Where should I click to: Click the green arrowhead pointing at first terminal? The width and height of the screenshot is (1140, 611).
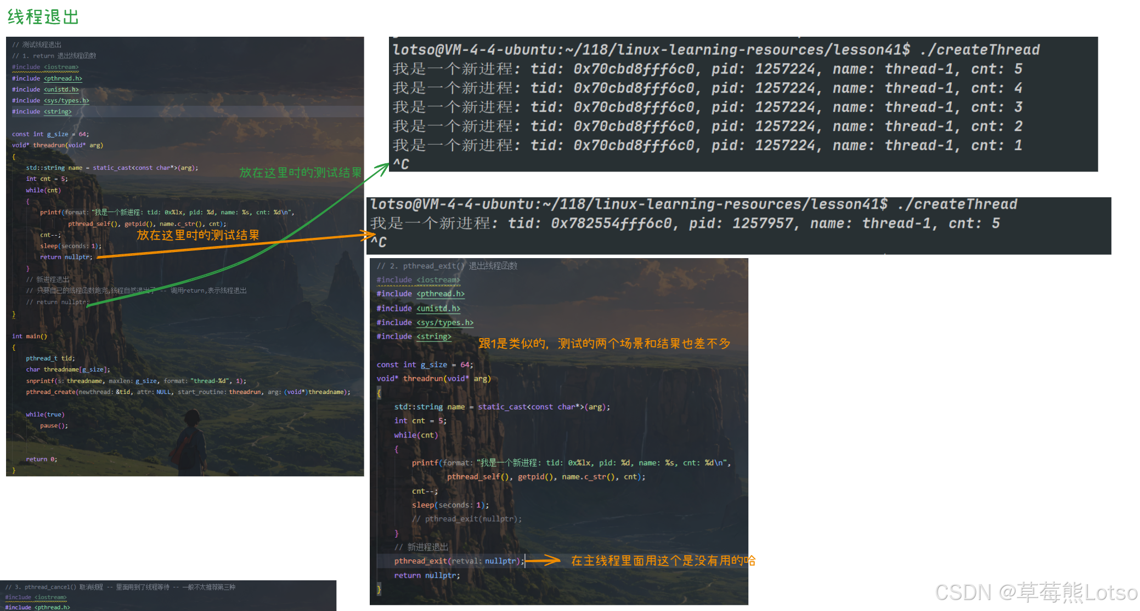[x=384, y=167]
